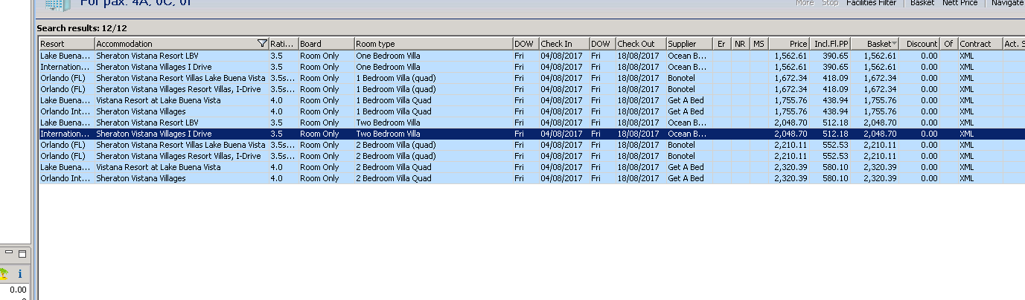Viewport: 1025px width, 300px height.
Task: Sort by the Supplier column header
Action: (x=689, y=44)
